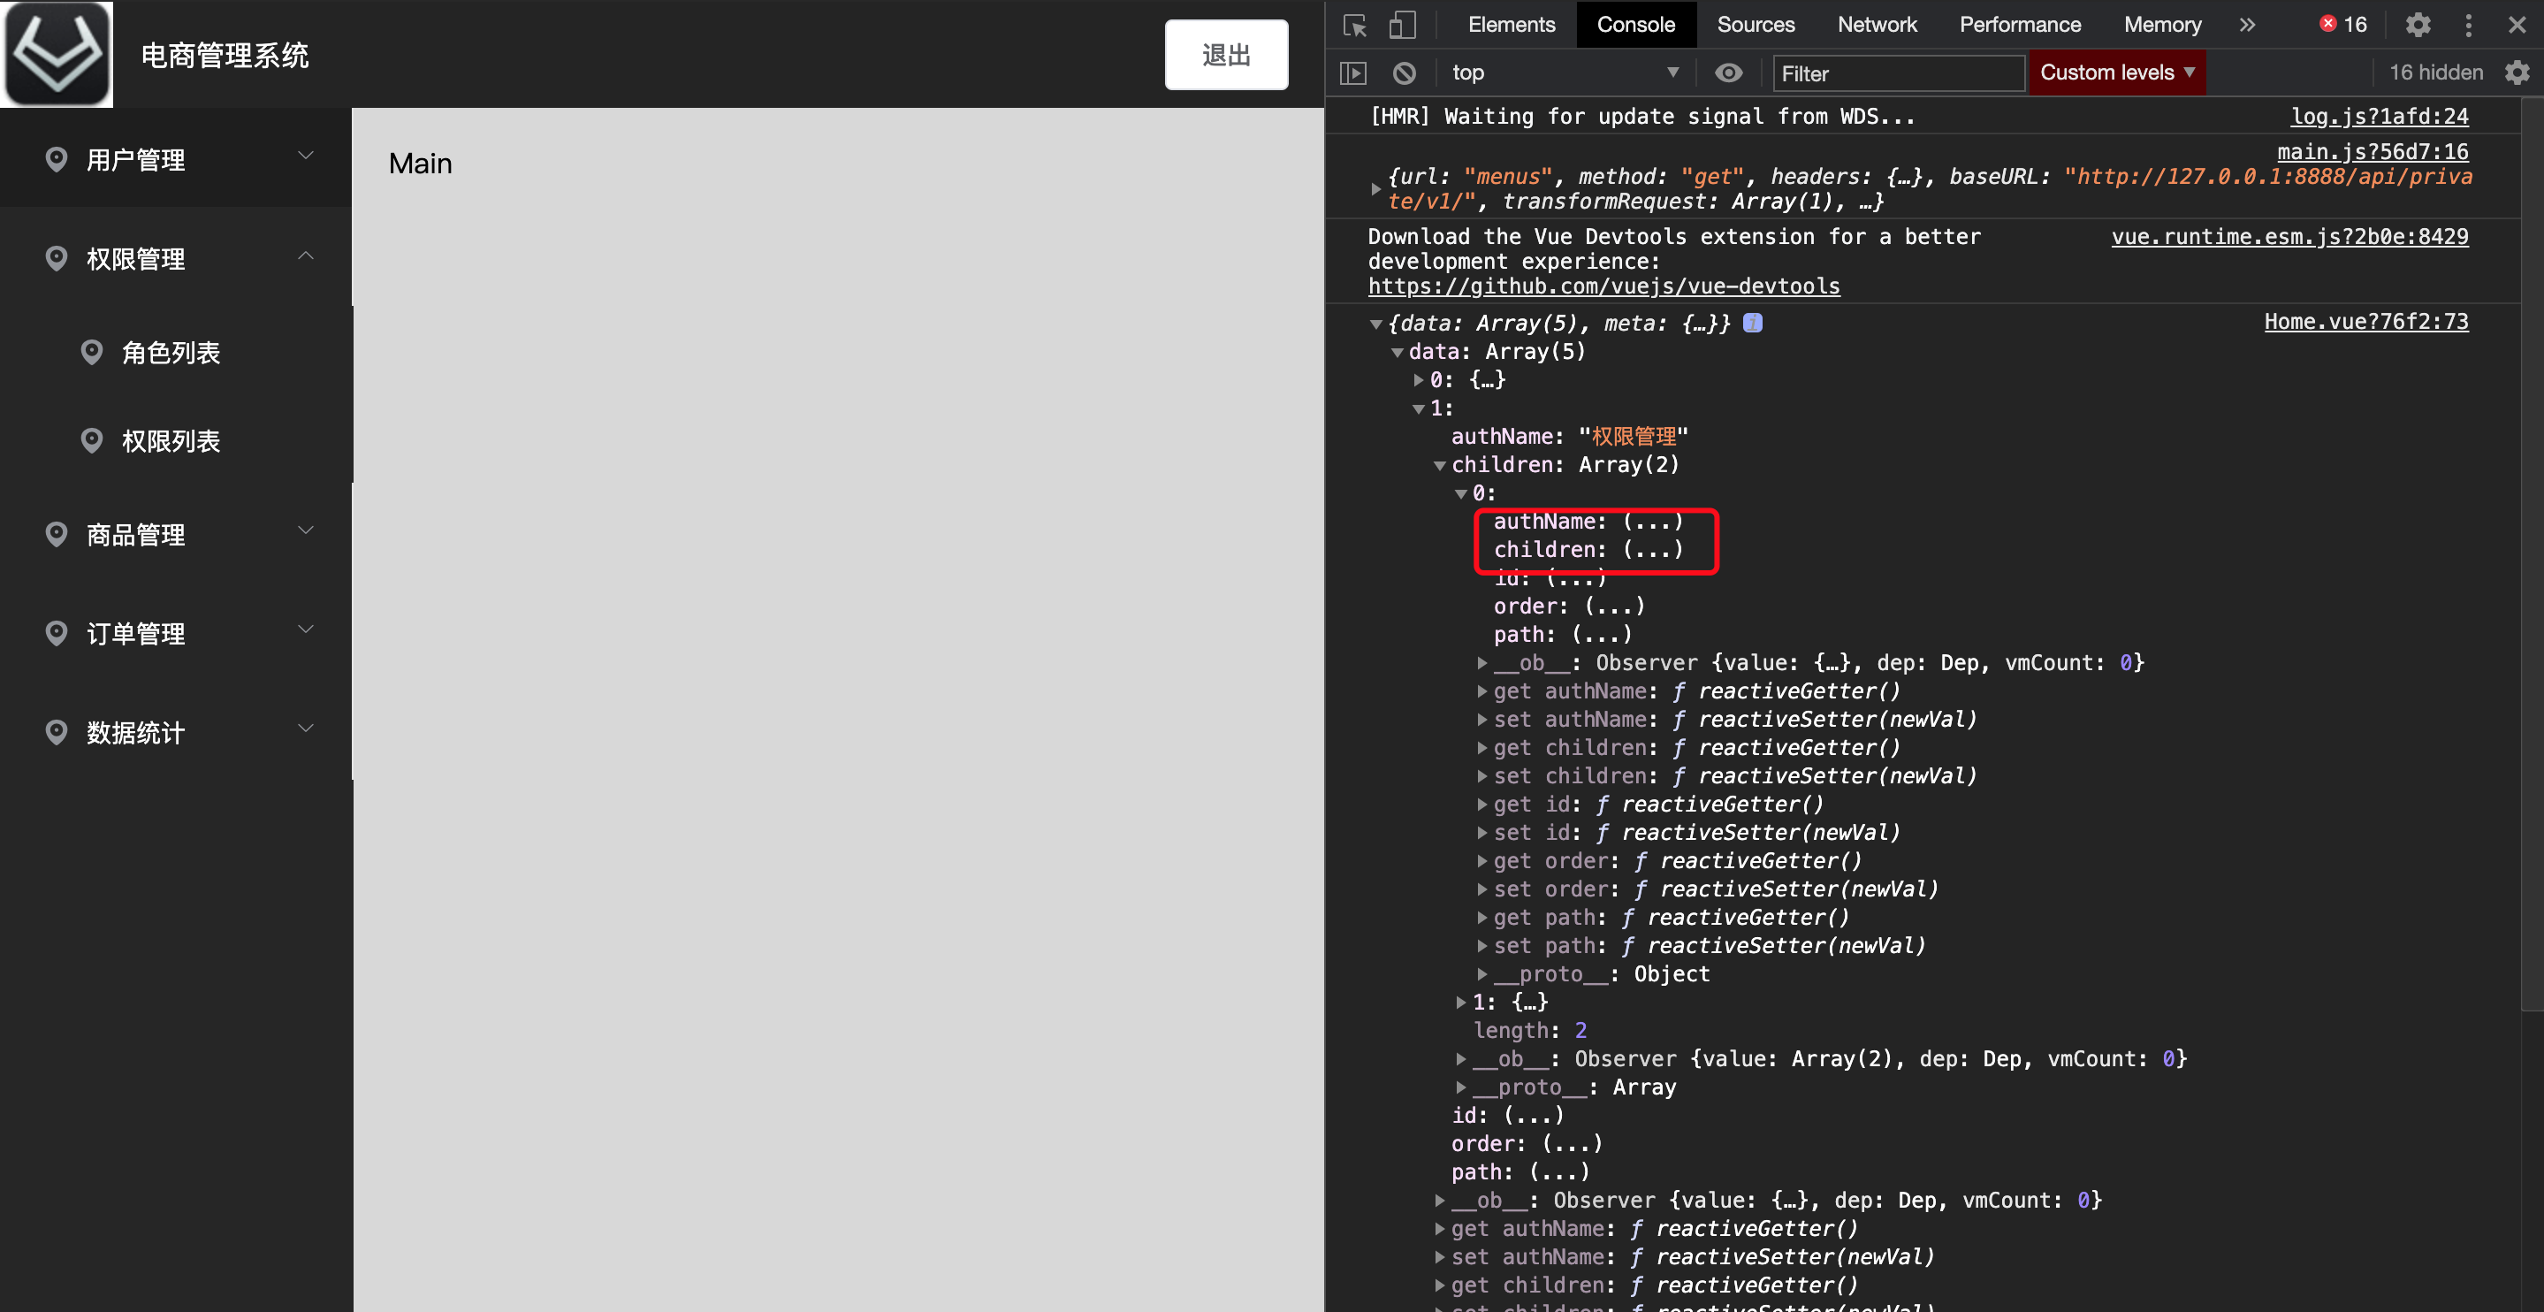
Task: Toggle the live expression eye icon
Action: 1728,73
